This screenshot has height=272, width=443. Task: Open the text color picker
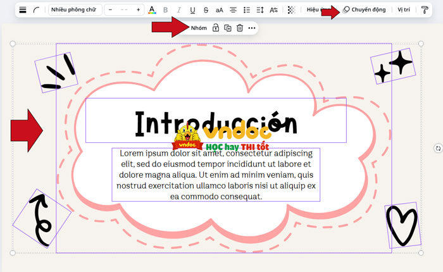tap(151, 10)
